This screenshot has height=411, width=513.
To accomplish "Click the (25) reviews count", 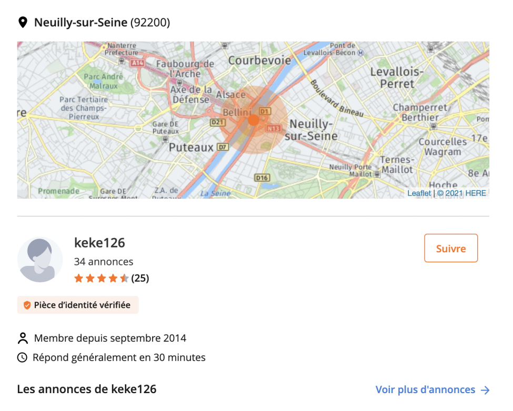I will coord(140,279).
